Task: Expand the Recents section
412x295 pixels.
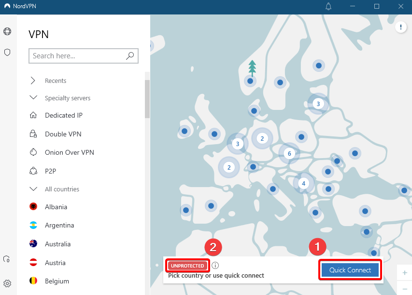Action: coord(33,80)
